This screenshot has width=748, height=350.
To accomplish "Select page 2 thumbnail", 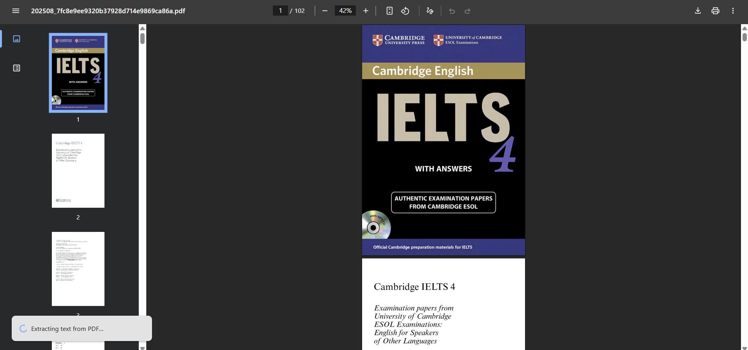I will [78, 171].
